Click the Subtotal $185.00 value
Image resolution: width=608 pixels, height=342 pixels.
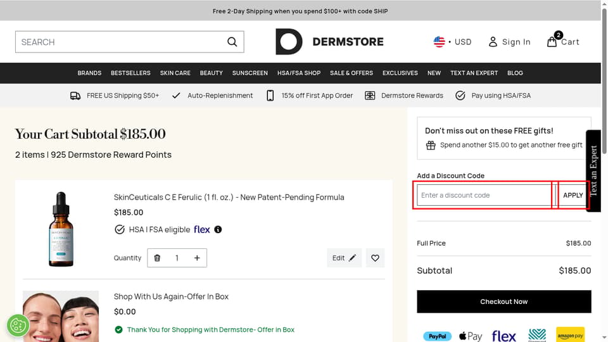[574, 270]
